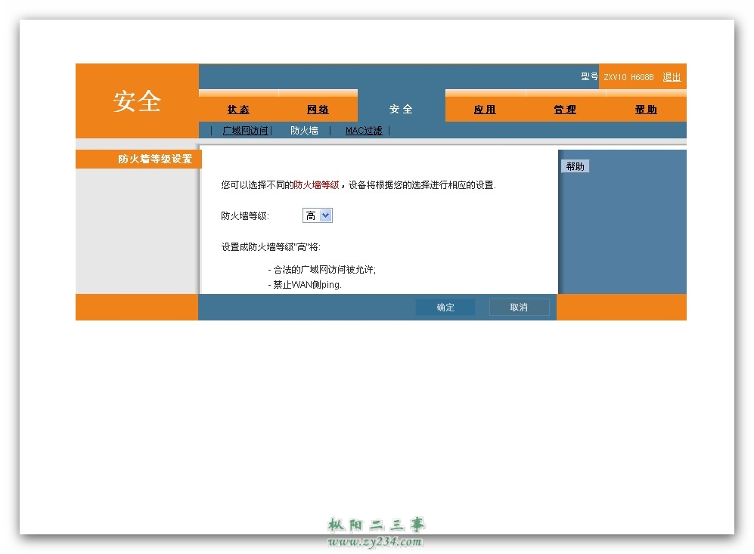Click the 型号 label
Image resolution: width=754 pixels, height=554 pixels.
pyautogui.click(x=590, y=76)
